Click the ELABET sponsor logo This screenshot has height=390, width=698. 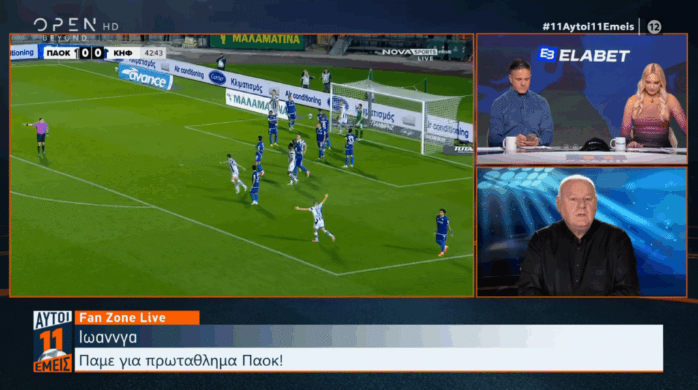pyautogui.click(x=583, y=55)
